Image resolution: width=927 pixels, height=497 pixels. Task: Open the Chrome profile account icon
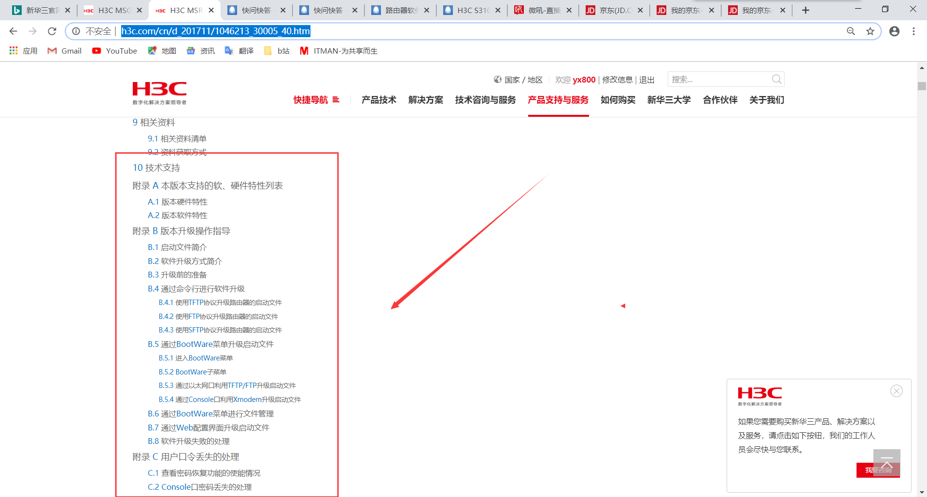(894, 31)
